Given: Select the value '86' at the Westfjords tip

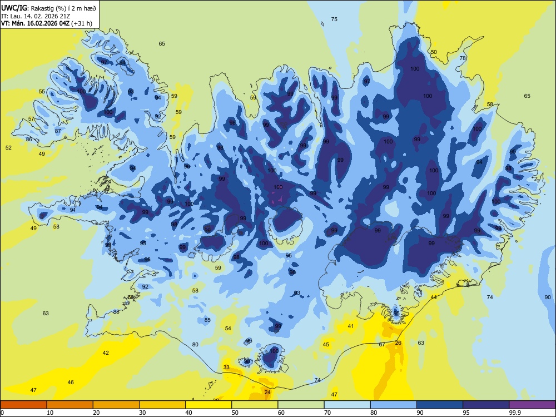Looking at the screenshot, I should click(x=29, y=140).
